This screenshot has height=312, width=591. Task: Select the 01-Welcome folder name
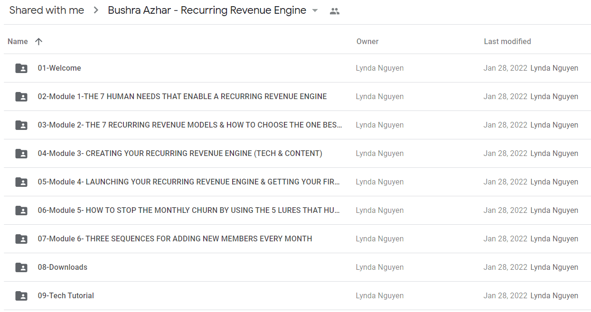pyautogui.click(x=59, y=68)
